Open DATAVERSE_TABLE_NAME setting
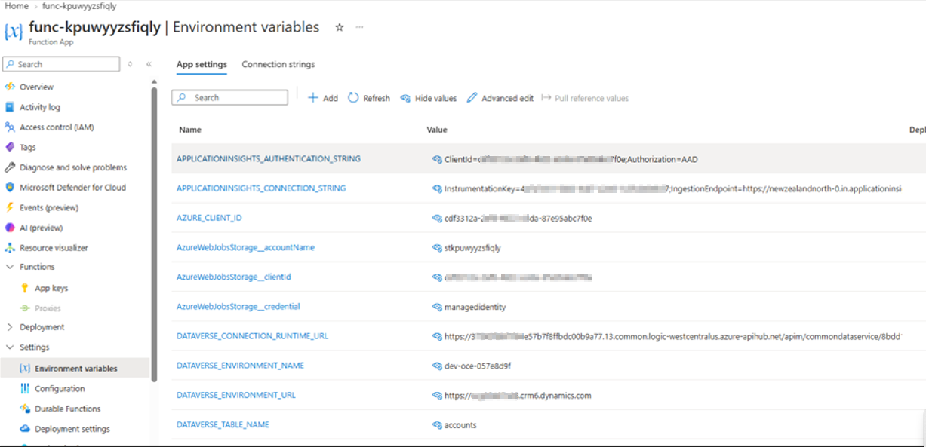 pyautogui.click(x=223, y=424)
